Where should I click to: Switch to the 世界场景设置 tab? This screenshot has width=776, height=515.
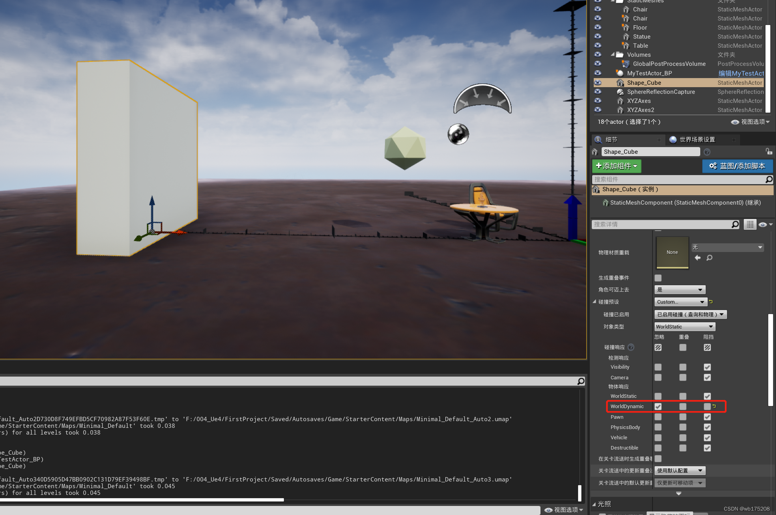(702, 140)
